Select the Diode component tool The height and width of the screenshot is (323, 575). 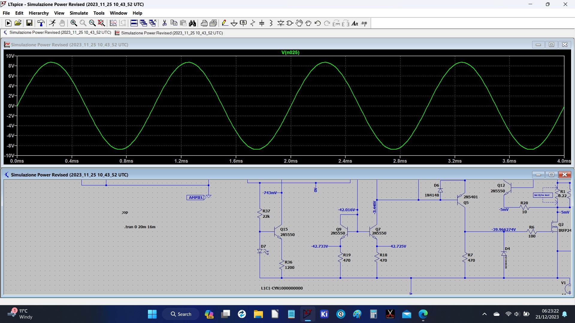[281, 23]
